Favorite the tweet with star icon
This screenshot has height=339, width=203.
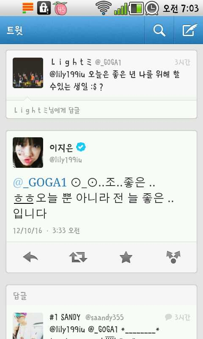tap(126, 257)
